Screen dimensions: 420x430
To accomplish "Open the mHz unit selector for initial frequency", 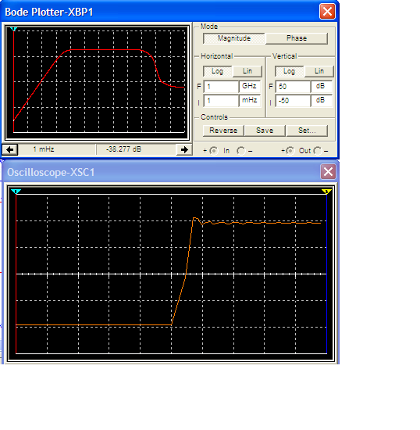I will pos(250,100).
